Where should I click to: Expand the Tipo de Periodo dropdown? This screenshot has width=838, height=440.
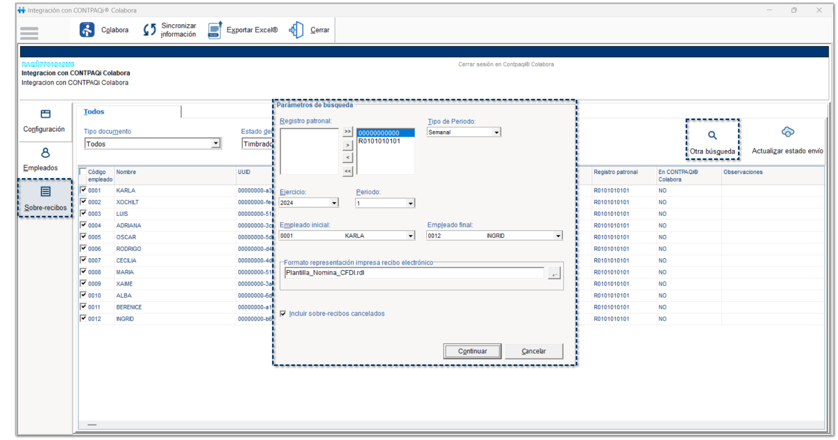click(496, 133)
